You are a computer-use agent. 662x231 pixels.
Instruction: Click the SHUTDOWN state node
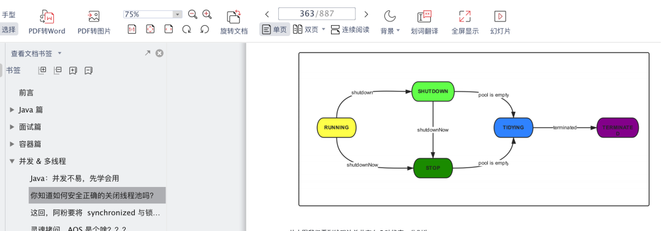coord(433,91)
